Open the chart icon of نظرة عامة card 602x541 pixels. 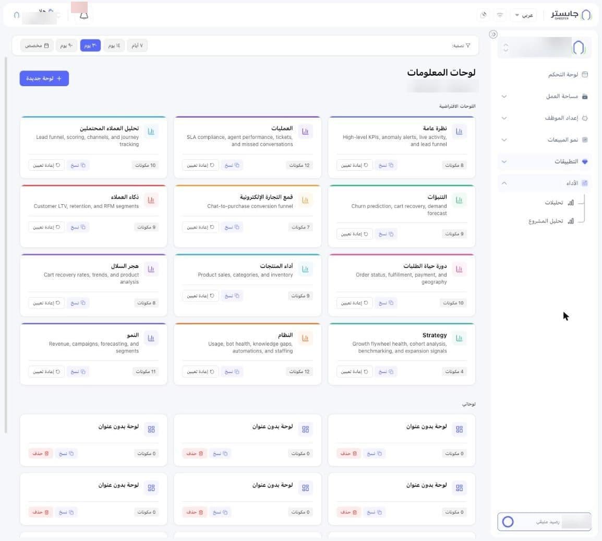pyautogui.click(x=459, y=132)
